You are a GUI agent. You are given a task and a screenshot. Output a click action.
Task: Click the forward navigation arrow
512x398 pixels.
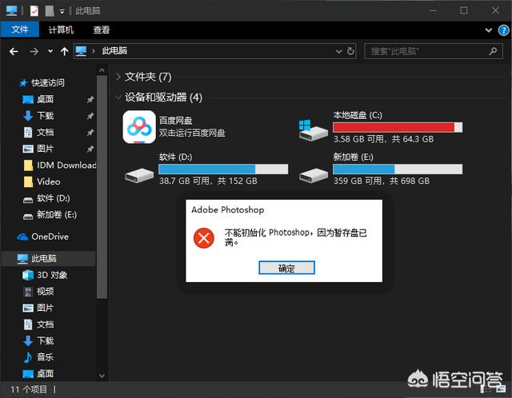[34, 51]
